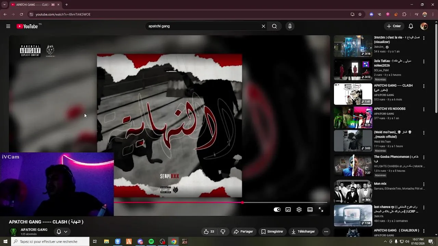Viewport: 438px width, 246px height.
Task: Open Spotify from the taskbar
Action: click(x=151, y=242)
